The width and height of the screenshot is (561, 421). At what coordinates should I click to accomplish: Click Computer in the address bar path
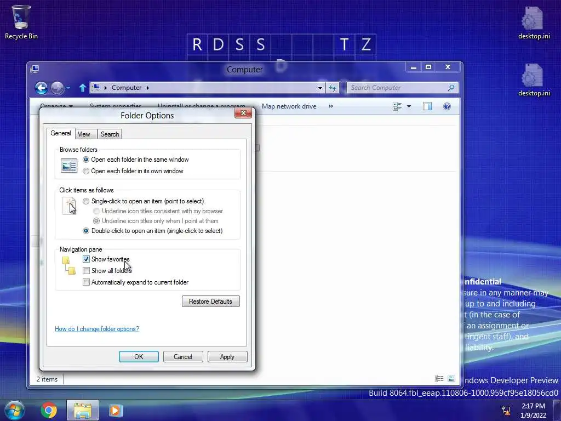point(127,88)
